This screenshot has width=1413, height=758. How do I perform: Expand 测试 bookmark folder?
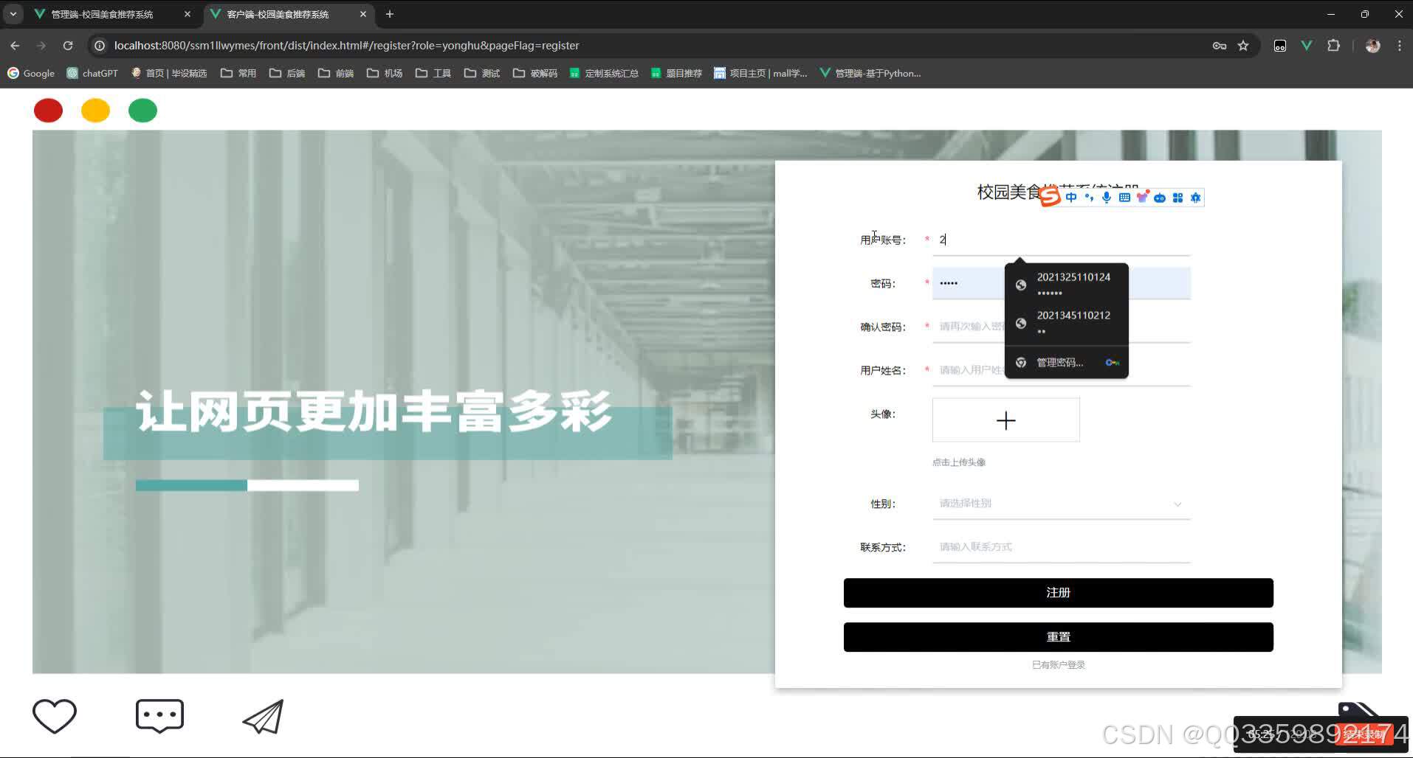[x=482, y=73]
